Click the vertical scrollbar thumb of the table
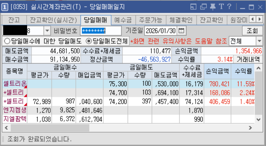The width and height of the screenshot is (266, 146). pyautogui.click(x=259, y=93)
